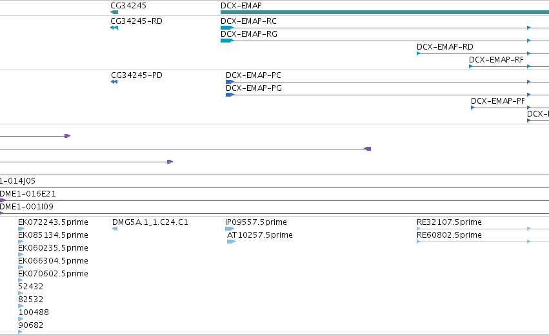Select the CG34245-PD protein label
This screenshot has height=335, width=549.
(137, 75)
